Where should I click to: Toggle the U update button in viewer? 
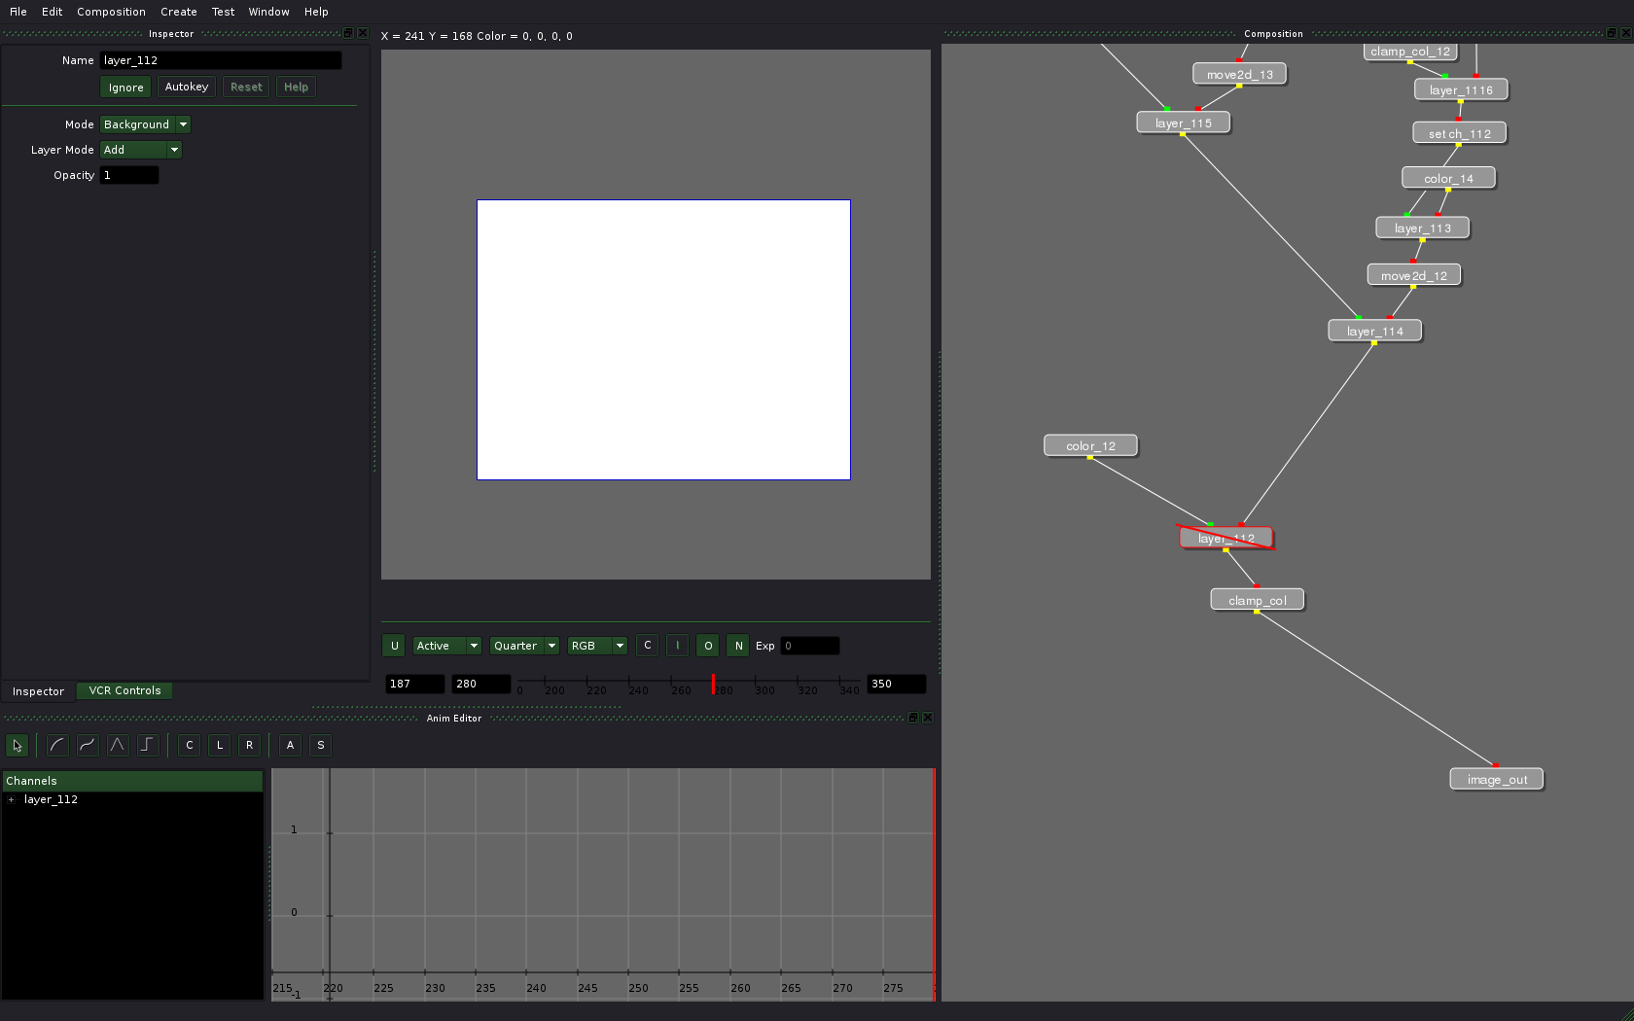(x=395, y=646)
